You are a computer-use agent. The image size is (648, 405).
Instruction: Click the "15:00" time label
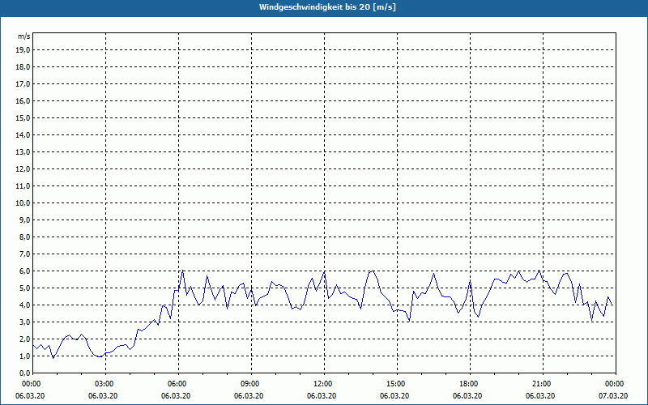(397, 384)
